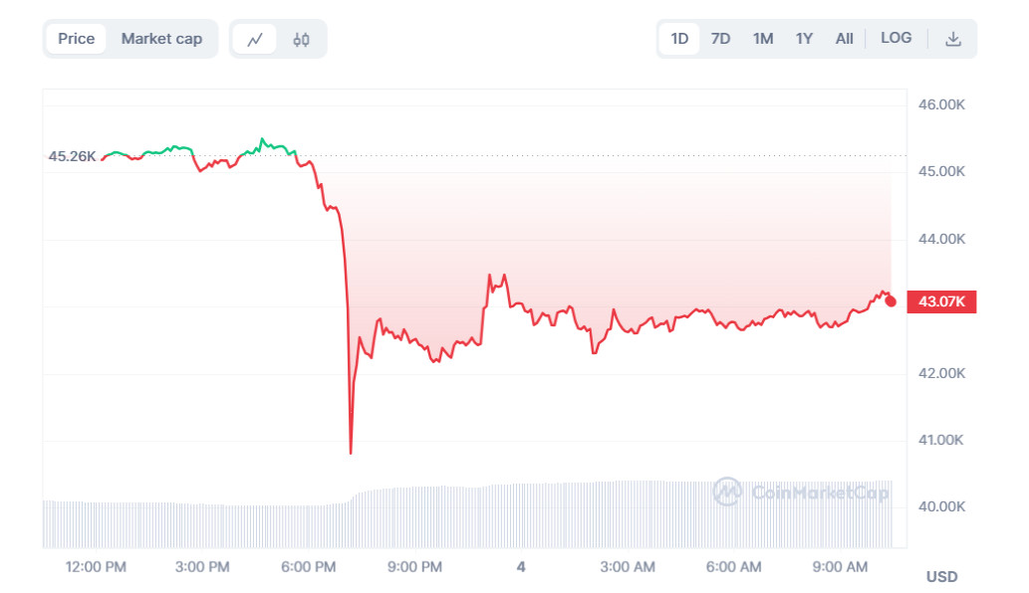Viewport: 1029px width, 593px height.
Task: Select the All time range
Action: 844,38
